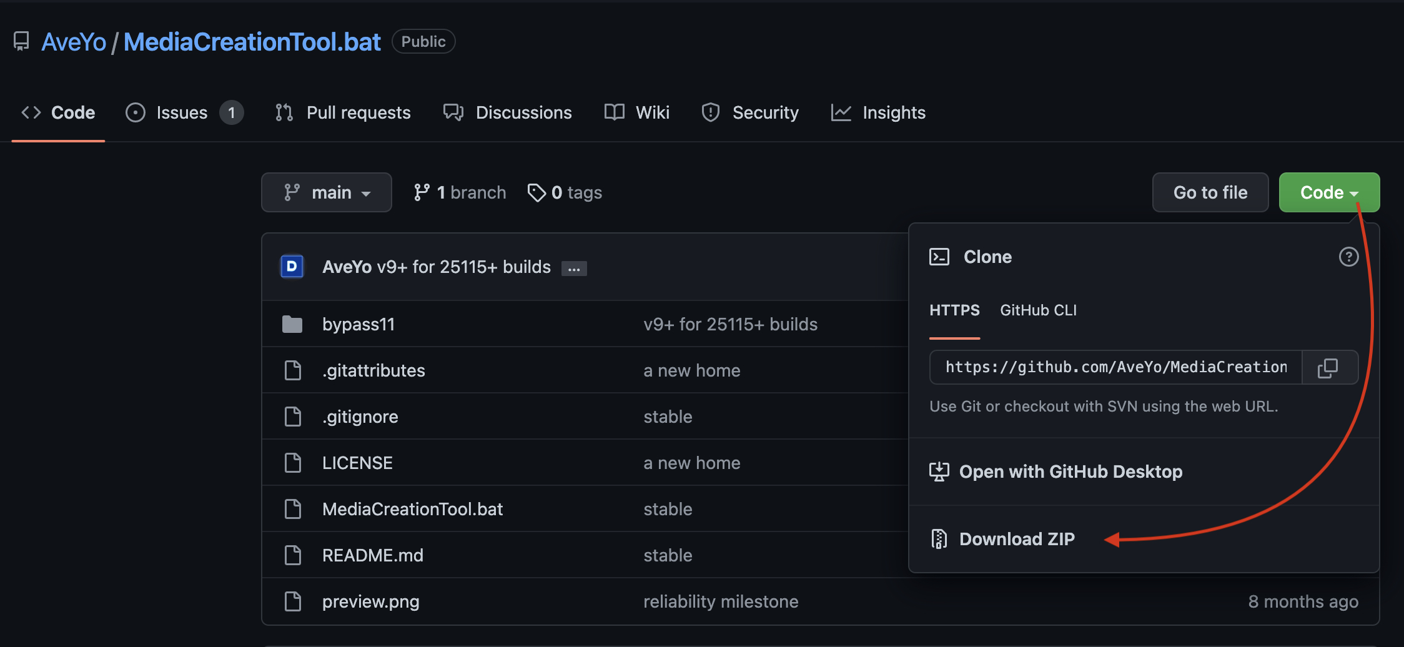Click the Issues count badge

coord(232,112)
